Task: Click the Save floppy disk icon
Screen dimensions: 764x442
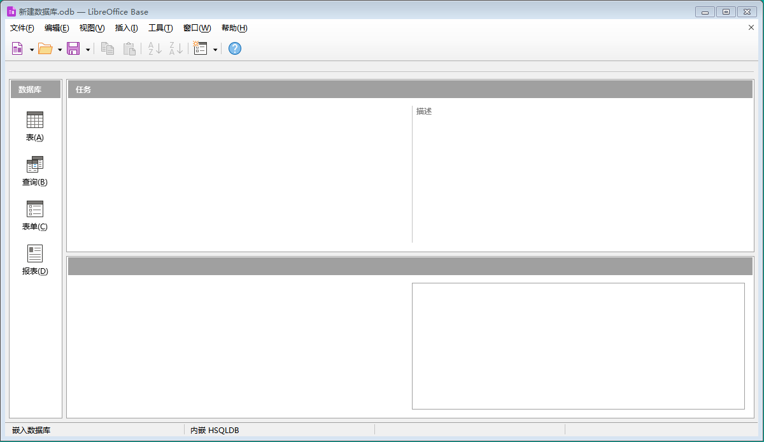Action: coord(73,48)
